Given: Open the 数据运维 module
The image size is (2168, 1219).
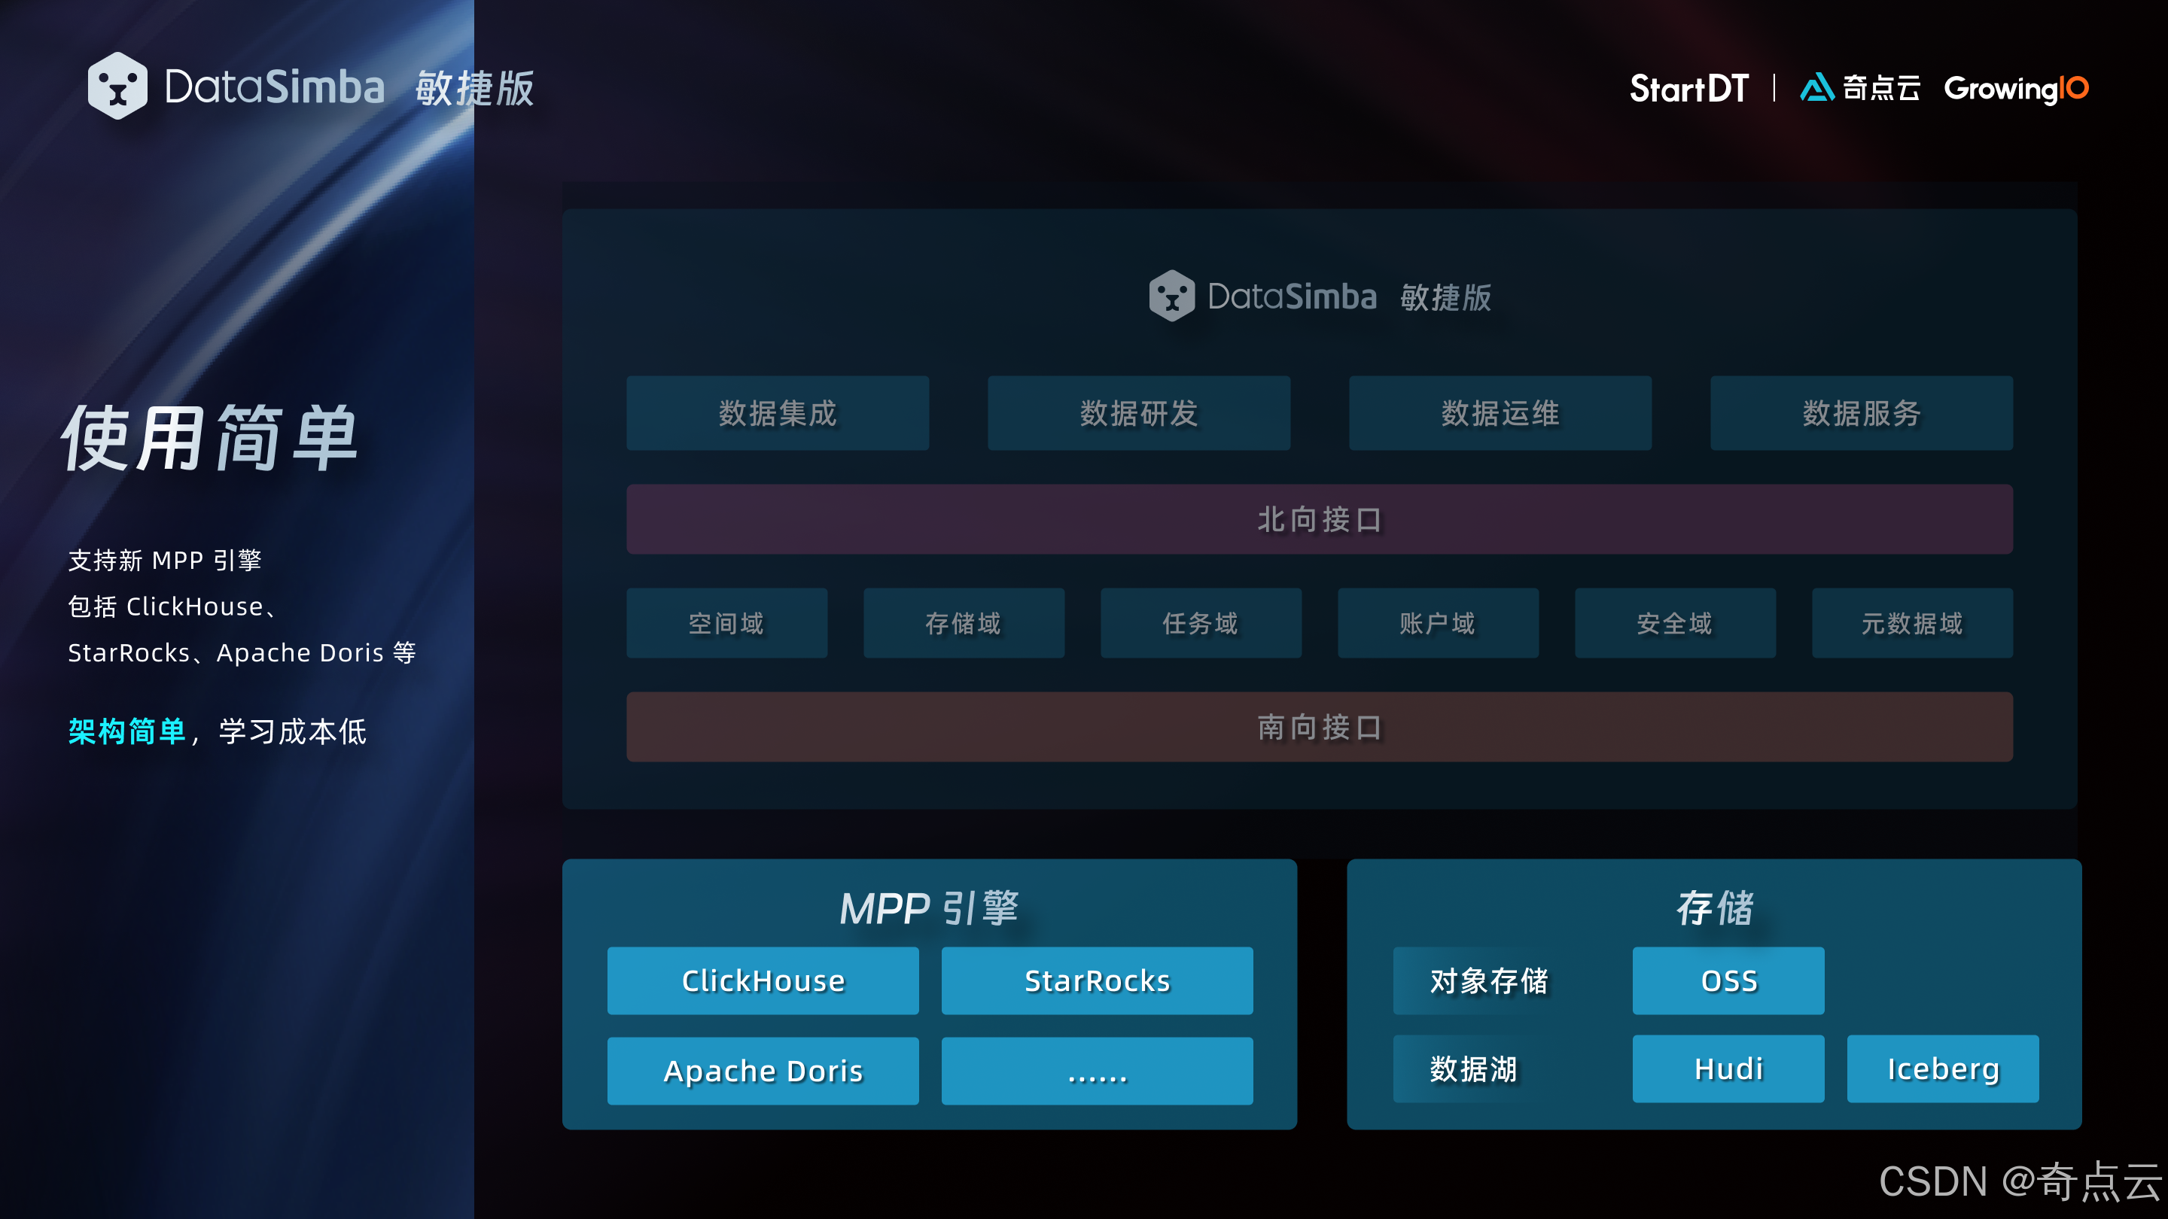Looking at the screenshot, I should (1500, 413).
